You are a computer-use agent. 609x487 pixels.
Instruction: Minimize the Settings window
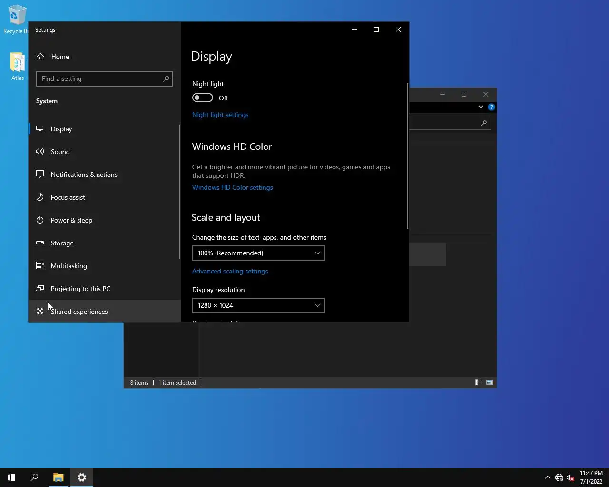coord(354,29)
